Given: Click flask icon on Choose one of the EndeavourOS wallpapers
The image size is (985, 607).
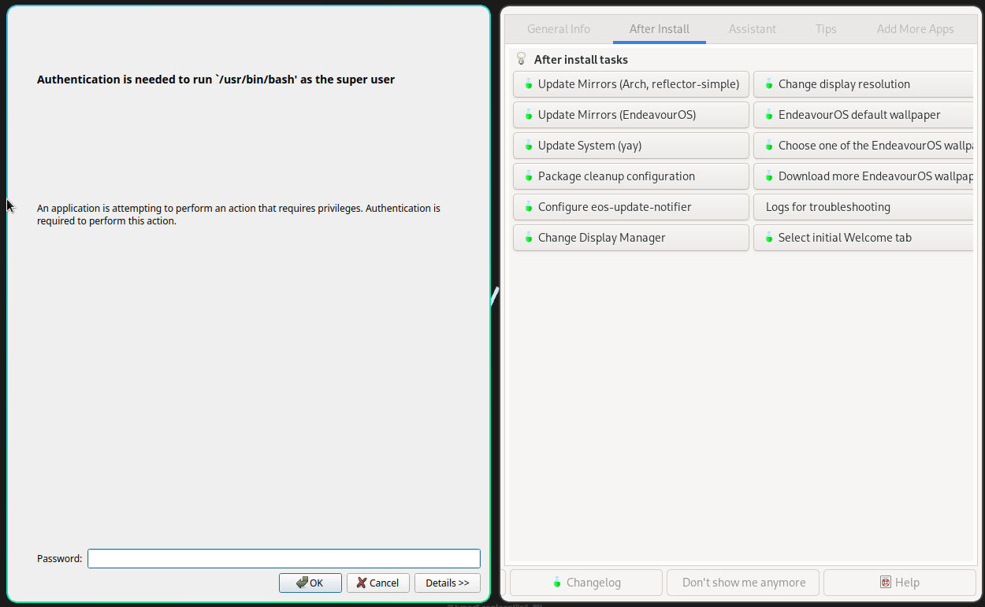Looking at the screenshot, I should pos(769,146).
